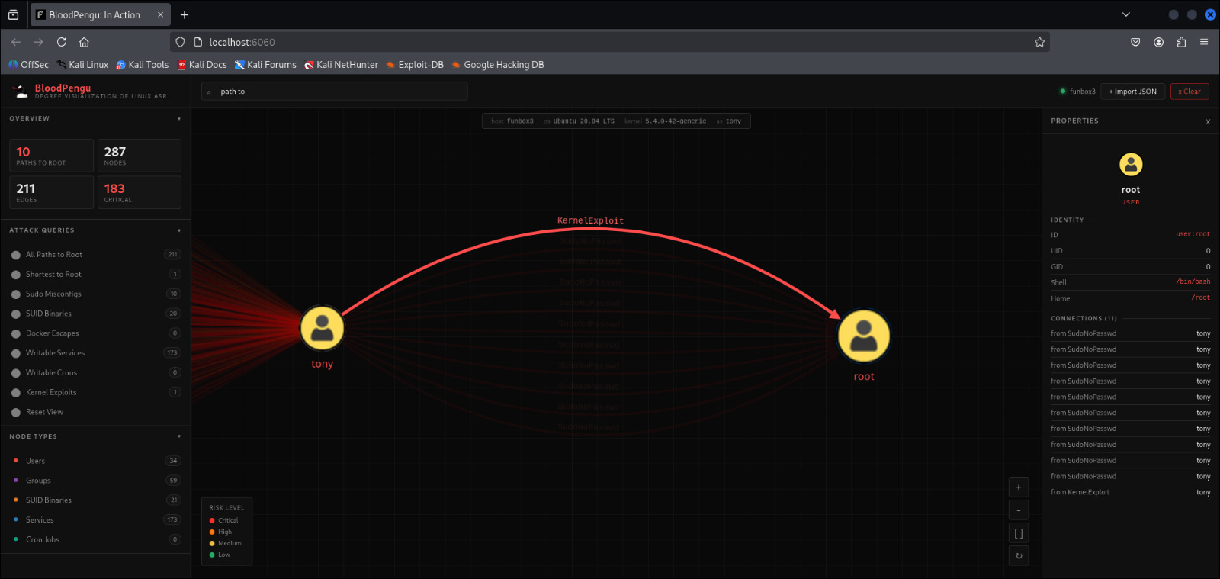Bookmark this page with star icon
Viewport: 1220px width, 579px height.
[1039, 42]
